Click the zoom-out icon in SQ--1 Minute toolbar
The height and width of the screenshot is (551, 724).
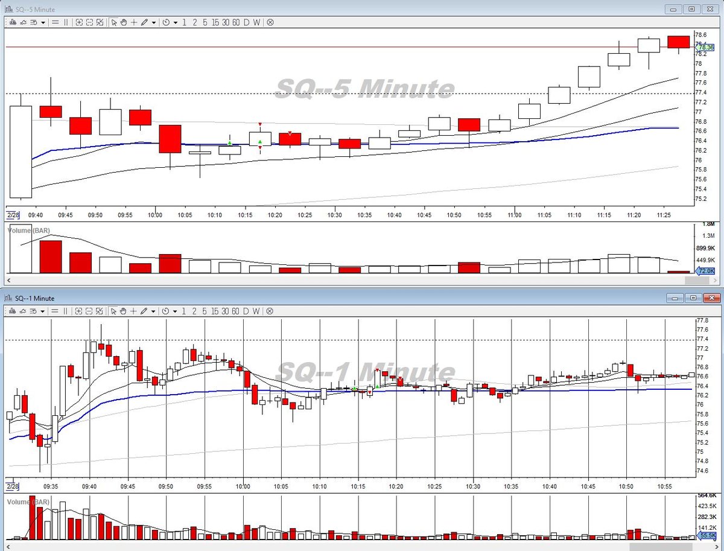89,311
